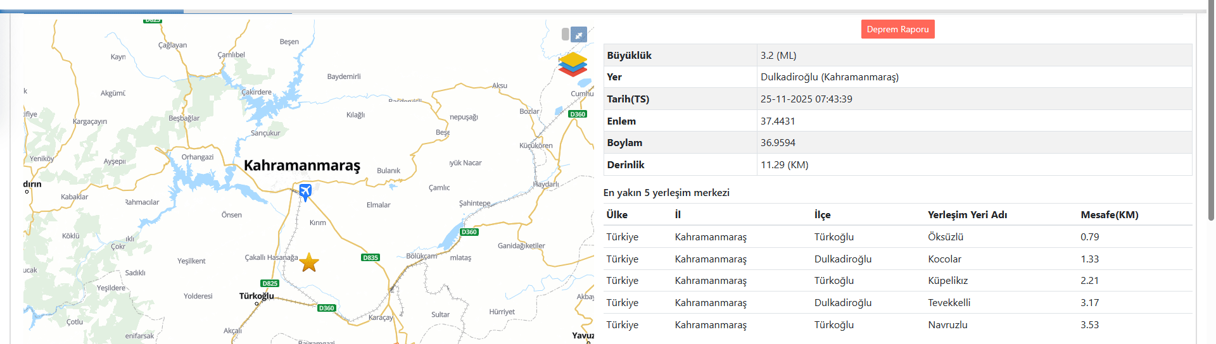Click the İlçe column header
This screenshot has width=1216, height=344.
822,215
